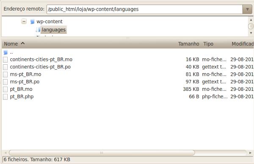Click the 16 KB size cell
254x164 pixels.
[x=192, y=60]
